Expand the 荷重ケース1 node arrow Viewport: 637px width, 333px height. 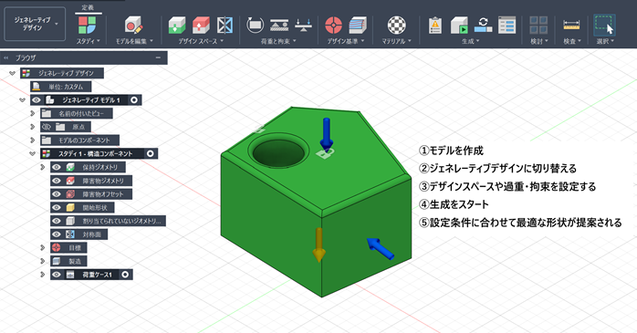coord(42,275)
